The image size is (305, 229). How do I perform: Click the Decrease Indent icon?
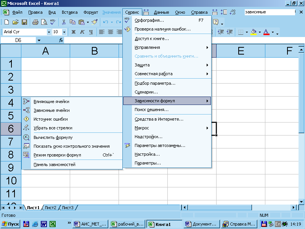pyautogui.click(x=221, y=32)
